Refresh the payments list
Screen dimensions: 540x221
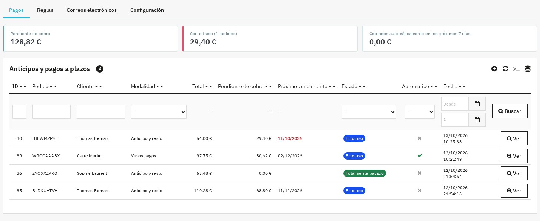(x=505, y=69)
